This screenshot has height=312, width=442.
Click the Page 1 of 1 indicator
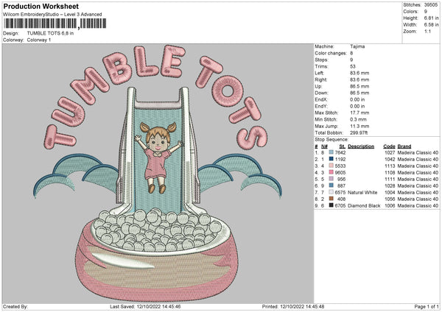pos(427,306)
